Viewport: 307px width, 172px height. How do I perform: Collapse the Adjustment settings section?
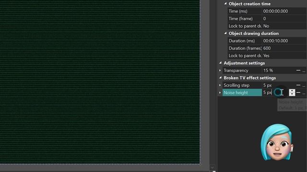pos(220,63)
